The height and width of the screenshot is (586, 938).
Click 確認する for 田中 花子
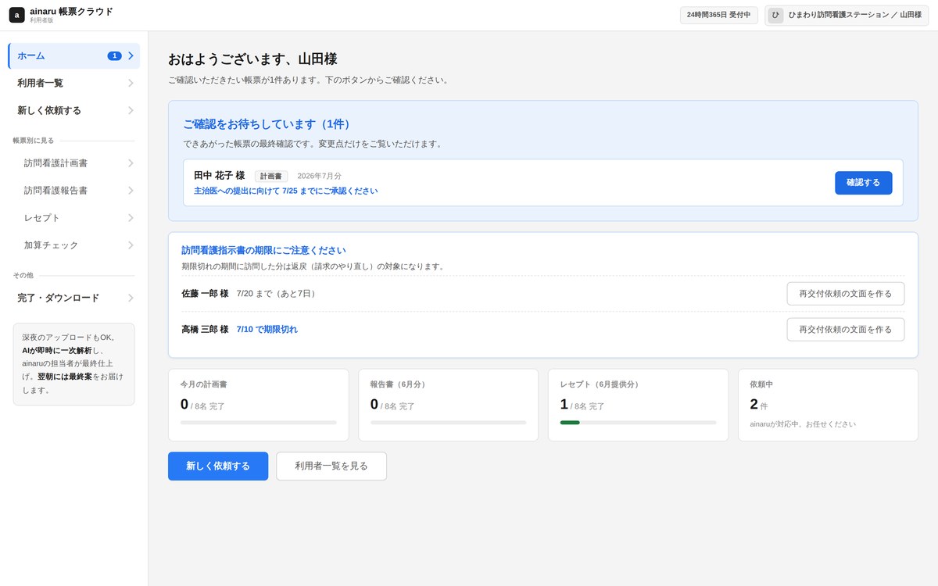point(863,182)
